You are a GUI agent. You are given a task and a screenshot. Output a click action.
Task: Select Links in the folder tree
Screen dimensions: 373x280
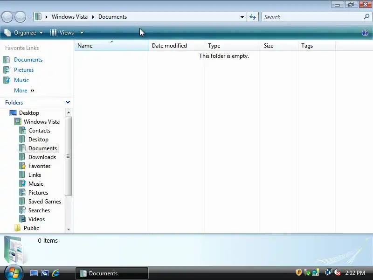tap(35, 175)
